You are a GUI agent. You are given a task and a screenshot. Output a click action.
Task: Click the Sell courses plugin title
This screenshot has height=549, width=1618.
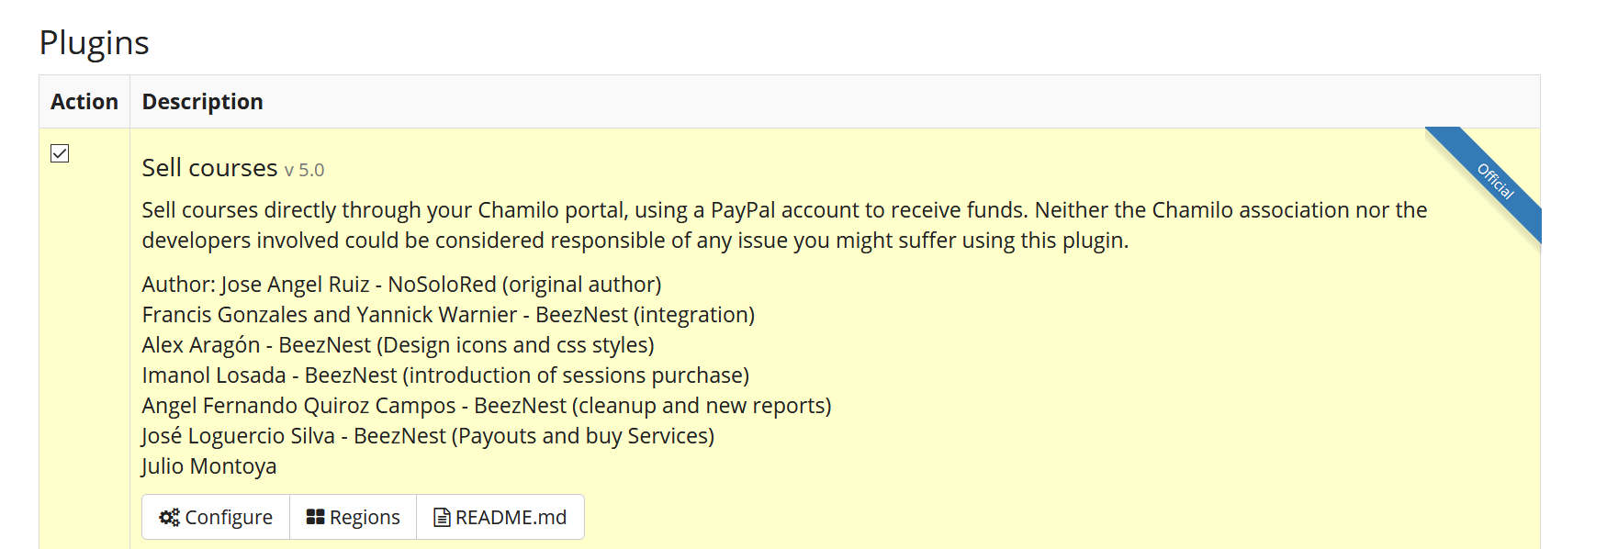[x=209, y=168]
